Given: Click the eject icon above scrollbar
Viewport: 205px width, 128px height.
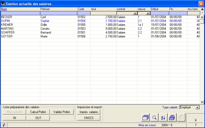Looking at the screenshot, I should coord(202,9).
